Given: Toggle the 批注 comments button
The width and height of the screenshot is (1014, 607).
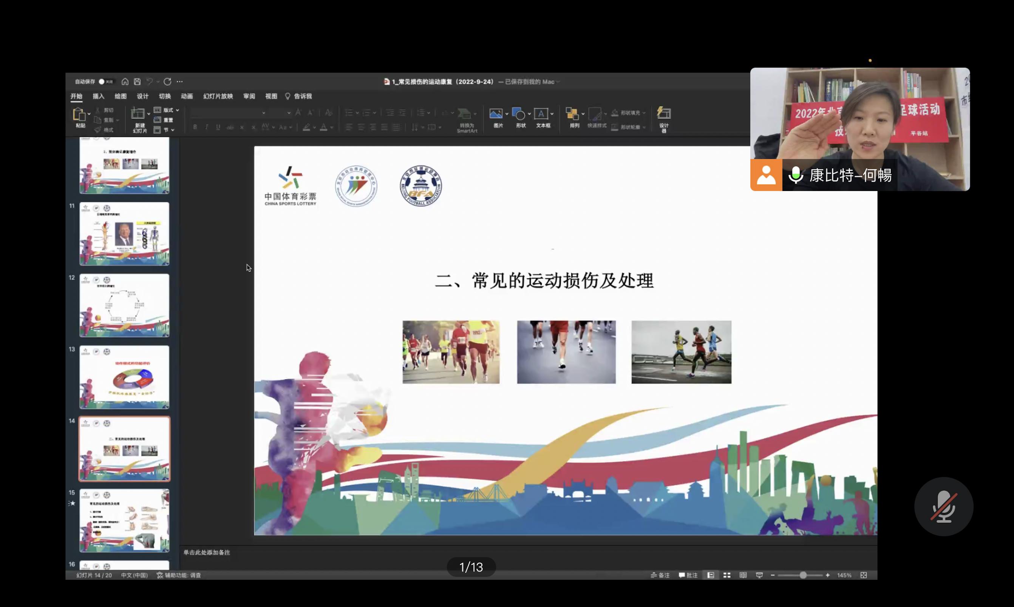Looking at the screenshot, I should [x=688, y=575].
